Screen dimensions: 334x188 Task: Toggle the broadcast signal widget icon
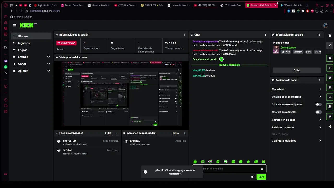tap(330, 97)
